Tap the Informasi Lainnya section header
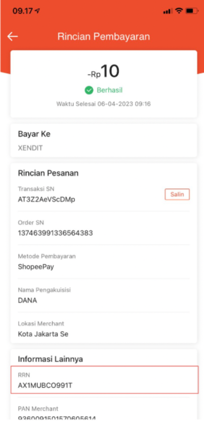204x435 pixels. pos(50,359)
